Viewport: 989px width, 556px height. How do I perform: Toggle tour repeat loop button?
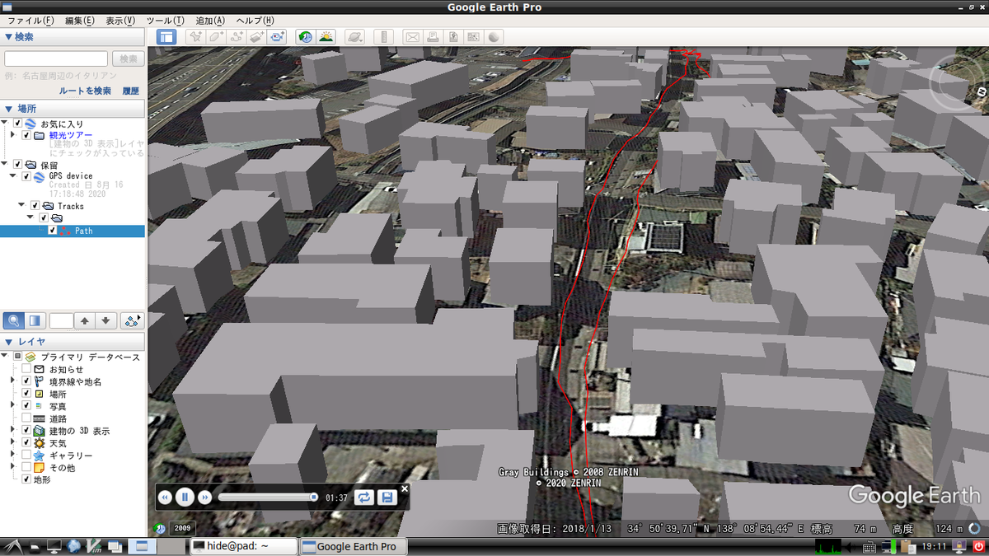364,497
